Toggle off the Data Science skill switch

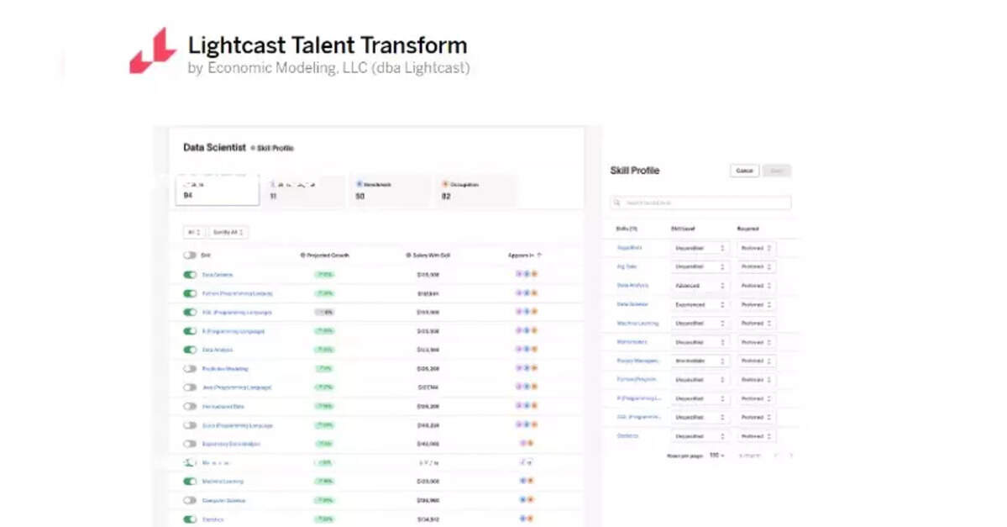pos(190,275)
